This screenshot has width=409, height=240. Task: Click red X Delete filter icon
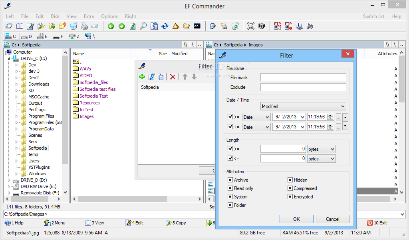coord(173,77)
